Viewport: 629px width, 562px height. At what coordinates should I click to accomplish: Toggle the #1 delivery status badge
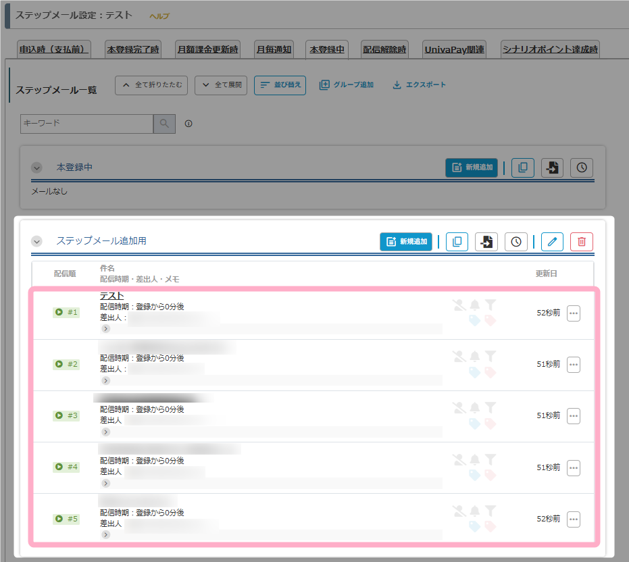[x=66, y=312]
